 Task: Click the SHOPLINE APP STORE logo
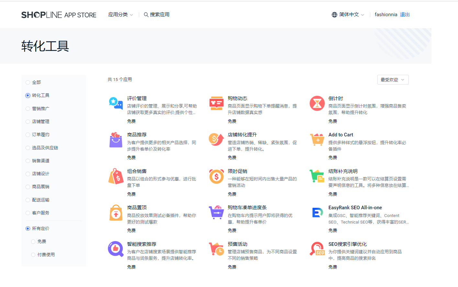[x=59, y=15]
